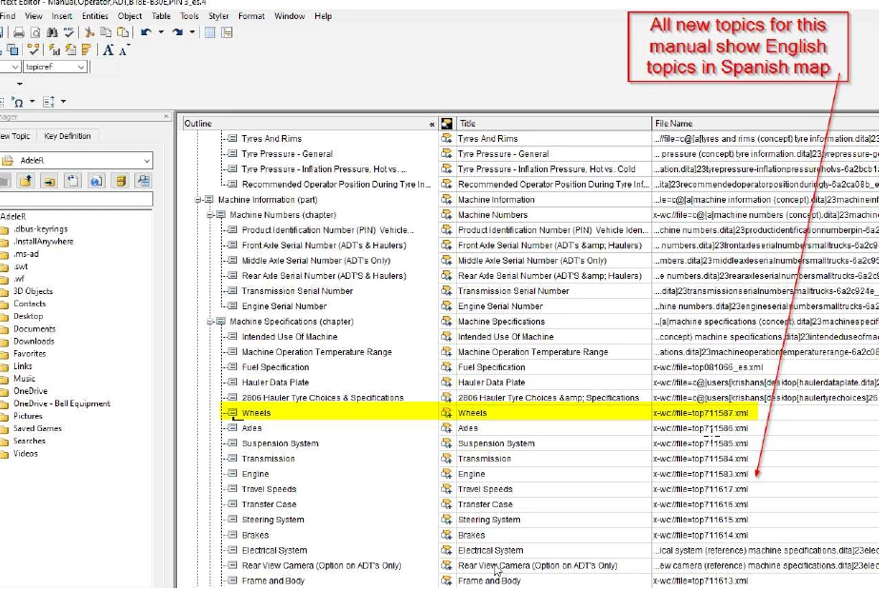Click the Title column header
The image size is (879, 590).
pyautogui.click(x=553, y=124)
